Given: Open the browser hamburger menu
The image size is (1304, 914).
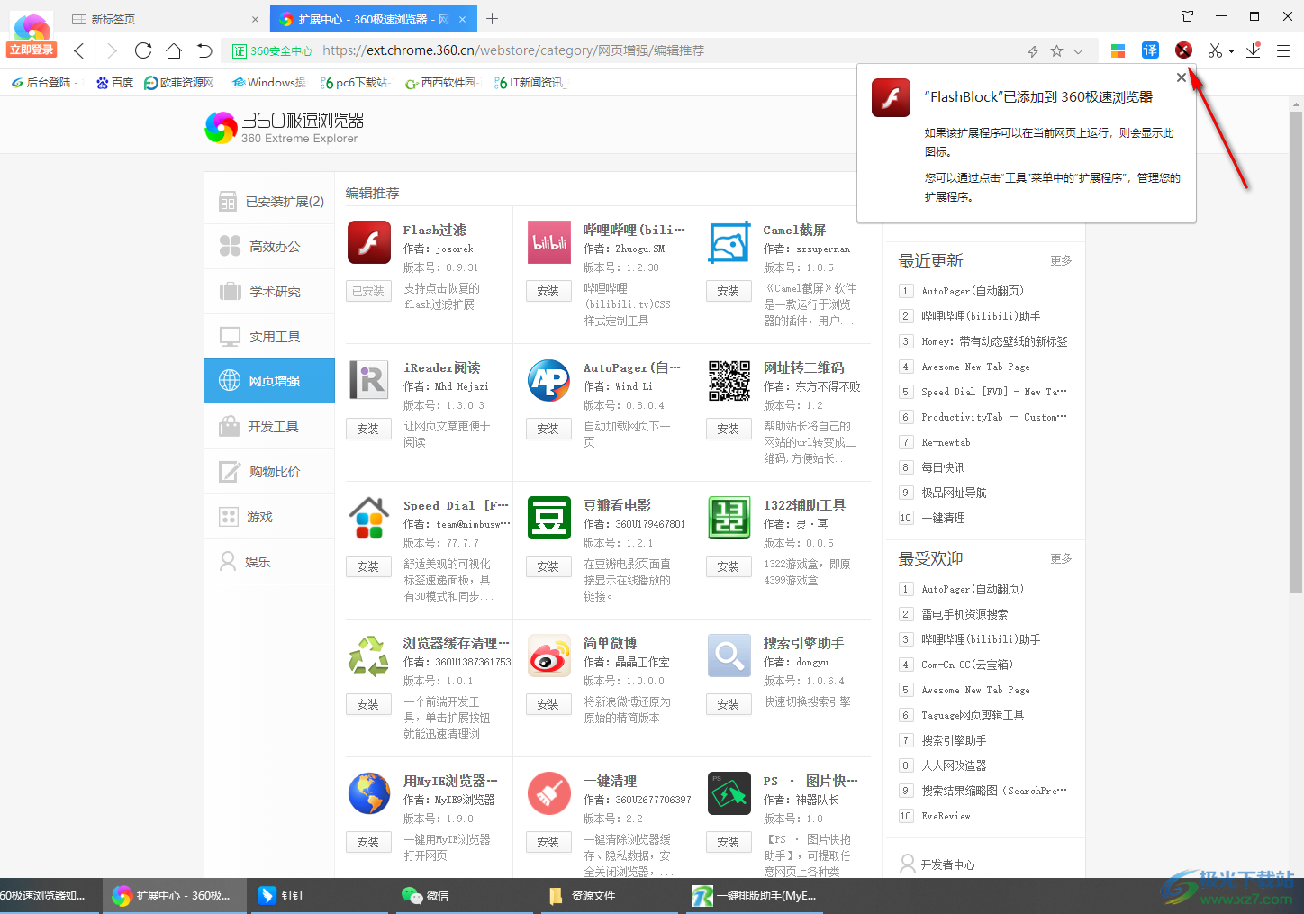Looking at the screenshot, I should pos(1283,50).
